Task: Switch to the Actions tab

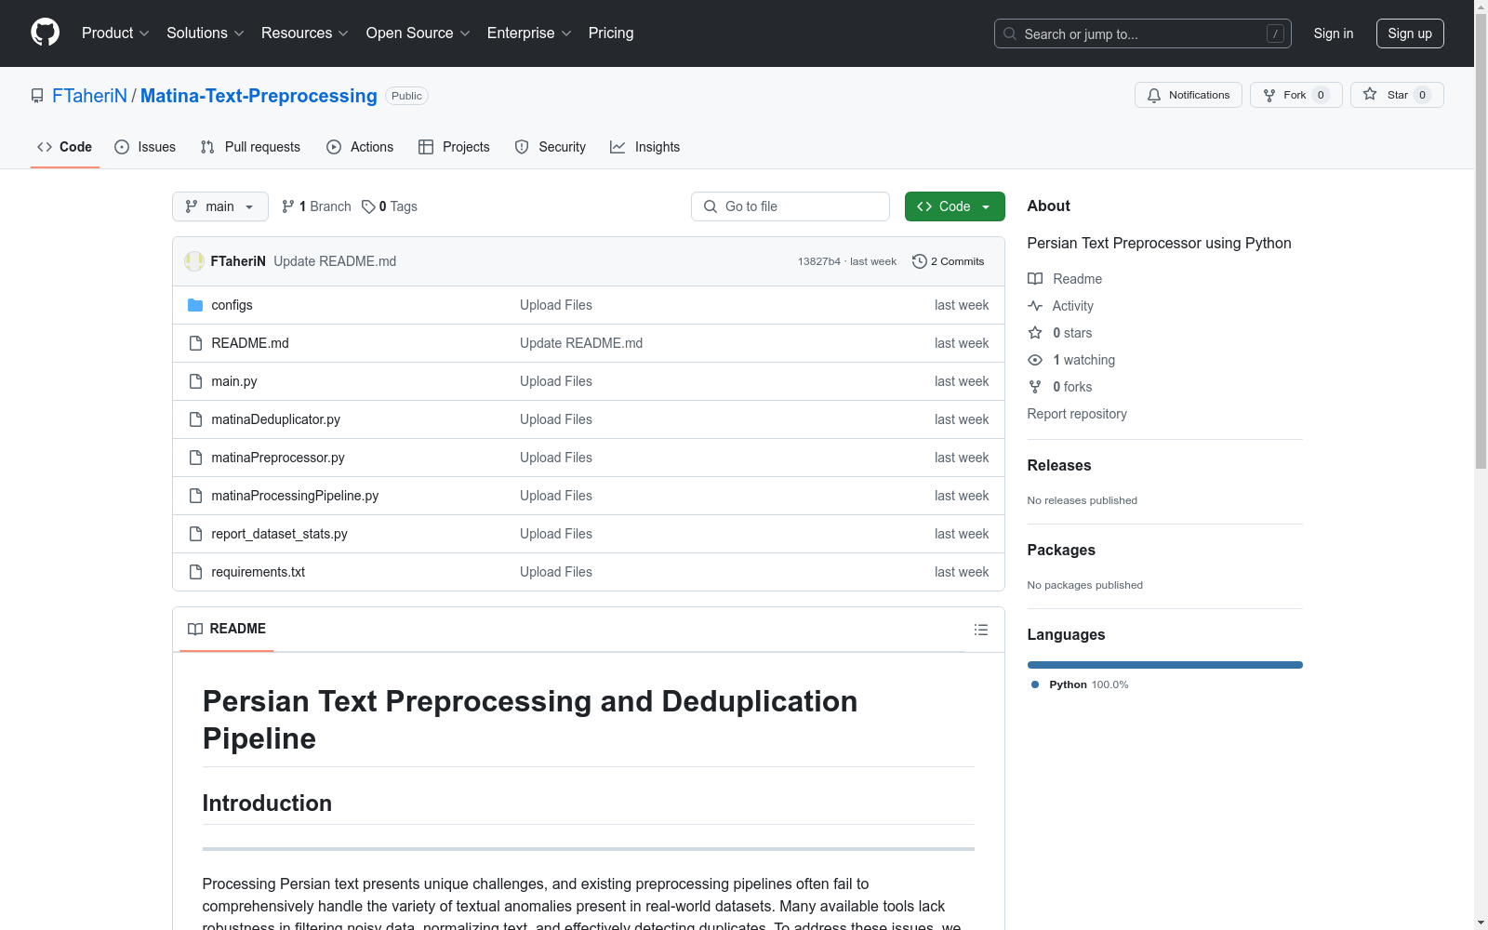Action: coord(360,147)
